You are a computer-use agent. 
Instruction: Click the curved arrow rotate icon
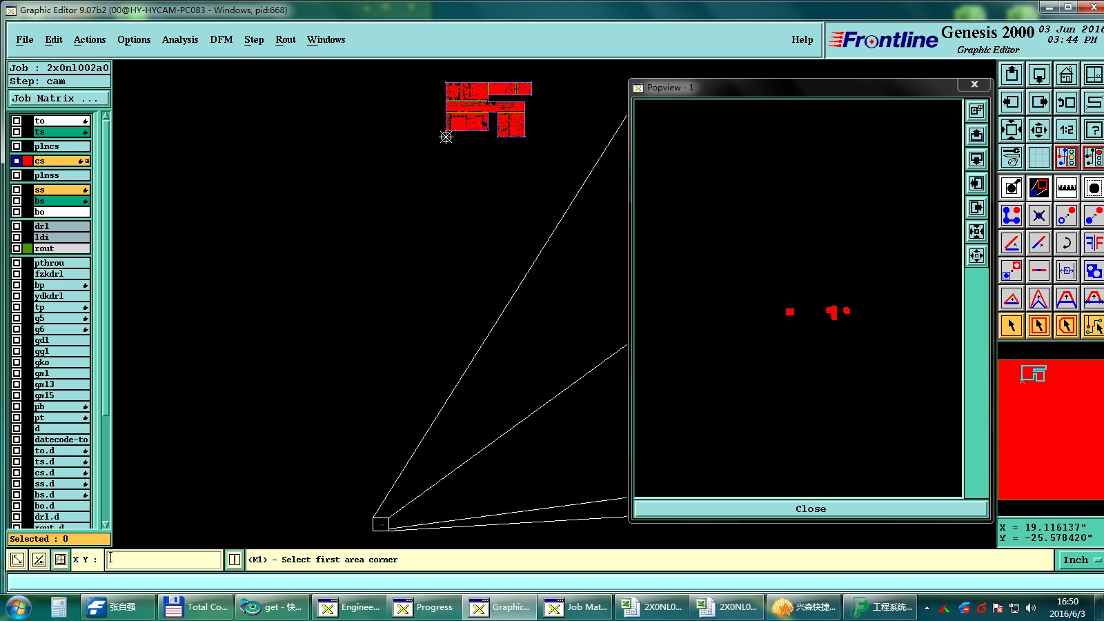point(1067,243)
